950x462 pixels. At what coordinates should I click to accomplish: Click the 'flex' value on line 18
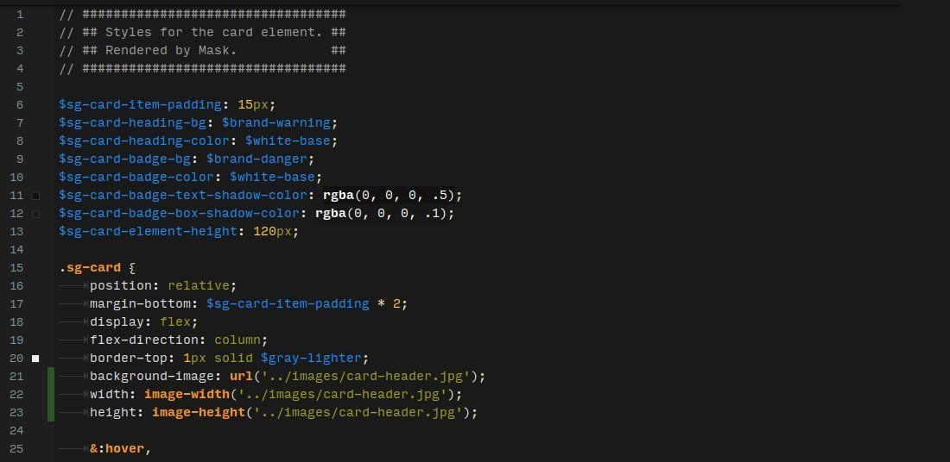[175, 322]
